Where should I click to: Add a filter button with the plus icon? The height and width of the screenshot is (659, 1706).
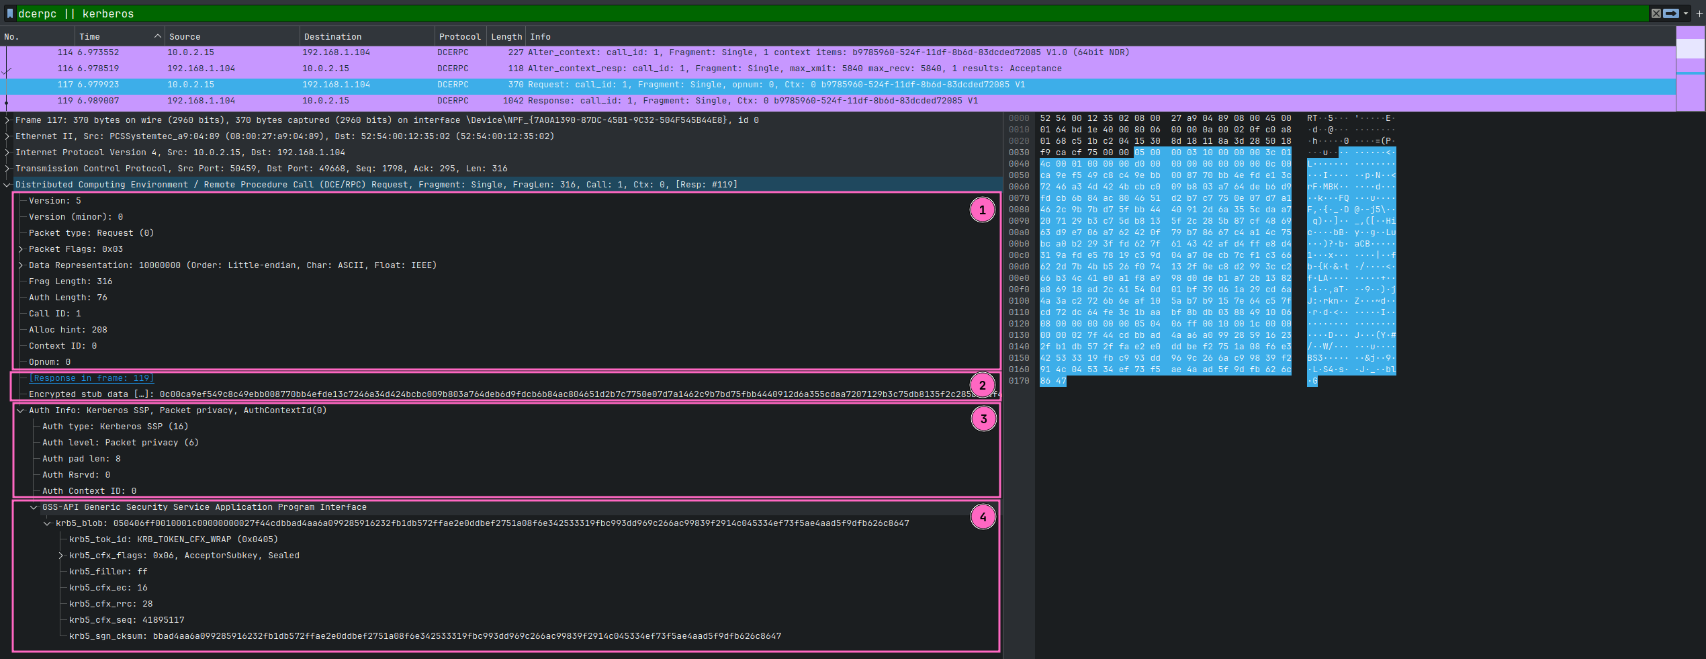(1699, 13)
